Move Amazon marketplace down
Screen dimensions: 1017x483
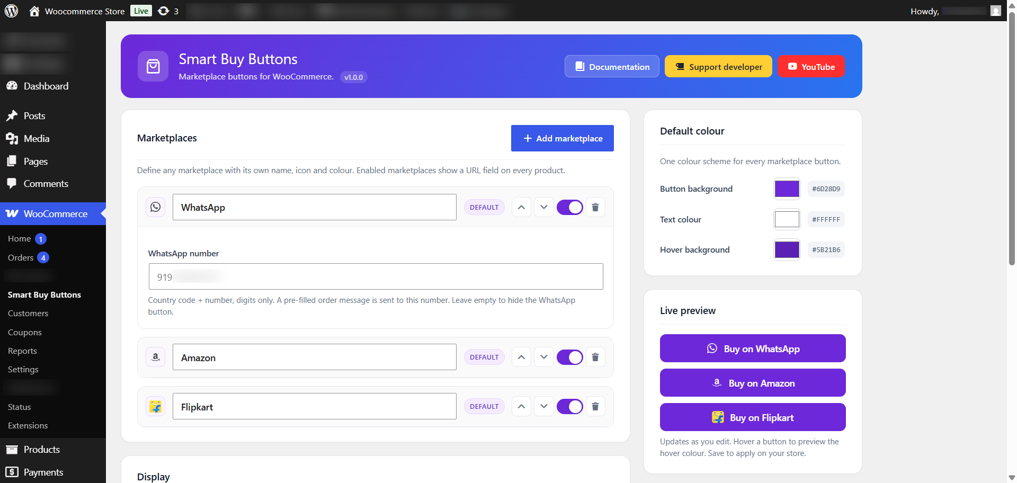544,357
